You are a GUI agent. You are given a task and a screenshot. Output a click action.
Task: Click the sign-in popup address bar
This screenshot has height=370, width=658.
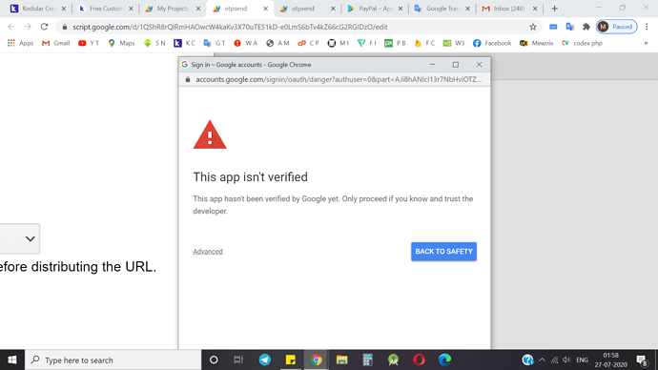pyautogui.click(x=335, y=79)
